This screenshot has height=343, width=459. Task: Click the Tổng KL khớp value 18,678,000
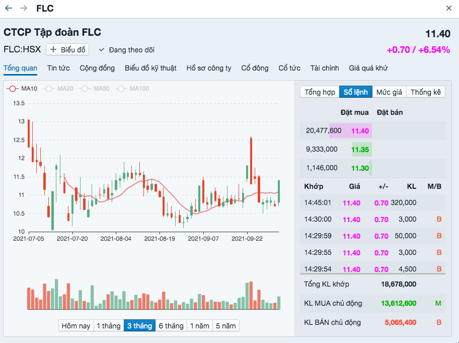(x=399, y=284)
